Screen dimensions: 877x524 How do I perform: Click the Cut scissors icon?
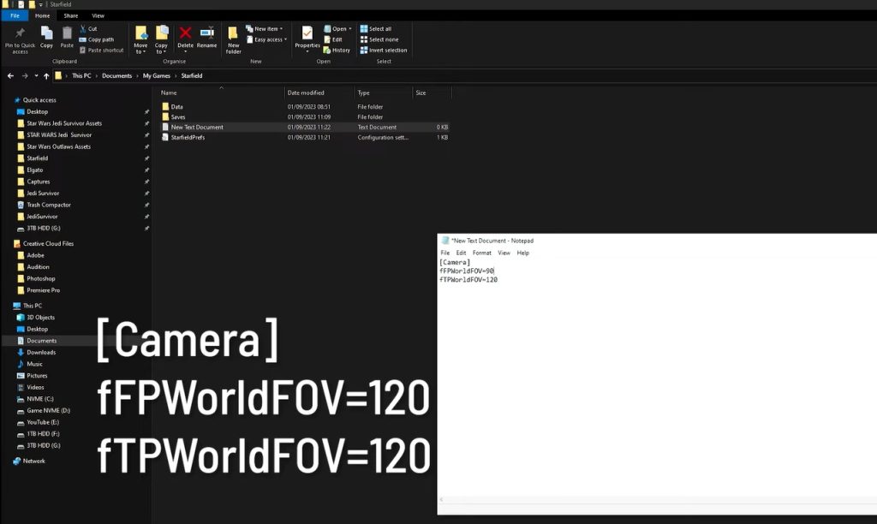click(x=83, y=28)
